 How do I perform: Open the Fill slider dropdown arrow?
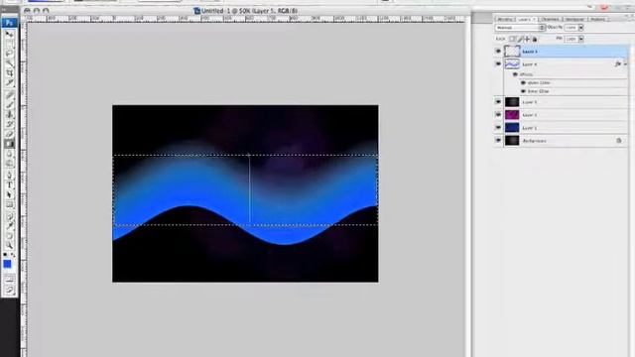tap(580, 39)
